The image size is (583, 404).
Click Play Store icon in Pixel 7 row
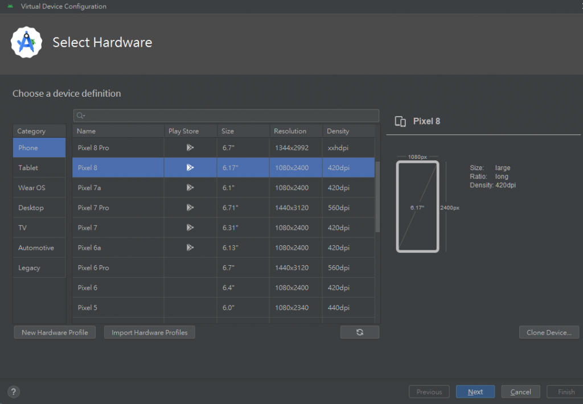pos(190,228)
